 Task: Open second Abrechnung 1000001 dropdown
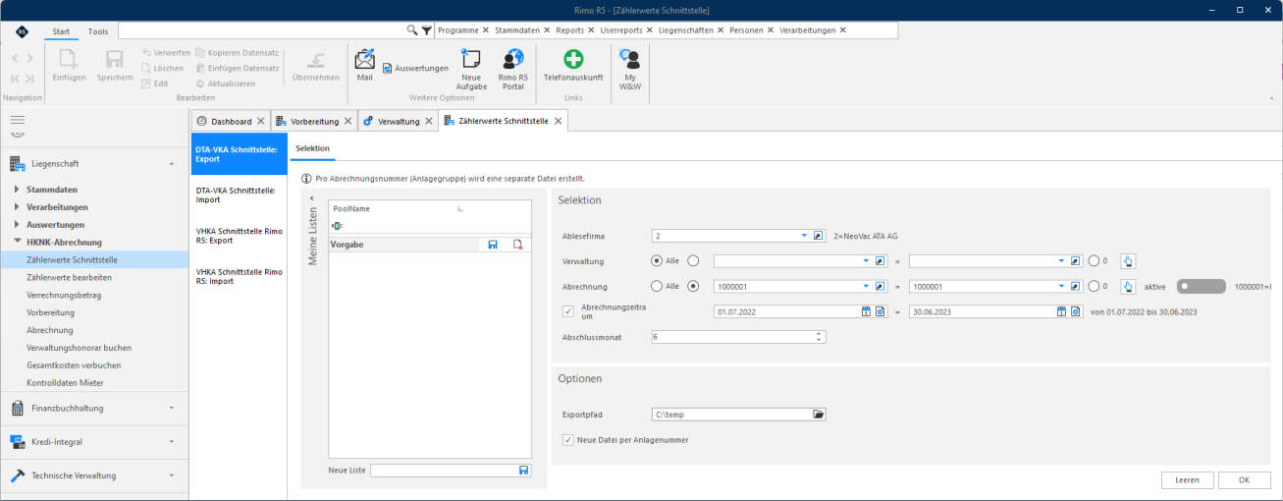tap(1062, 286)
